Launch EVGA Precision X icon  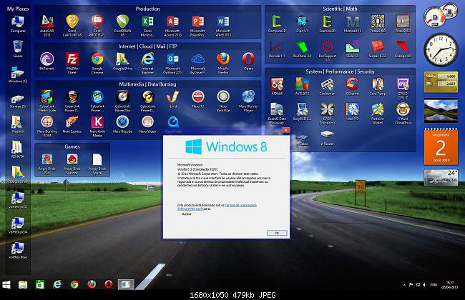tap(328, 113)
